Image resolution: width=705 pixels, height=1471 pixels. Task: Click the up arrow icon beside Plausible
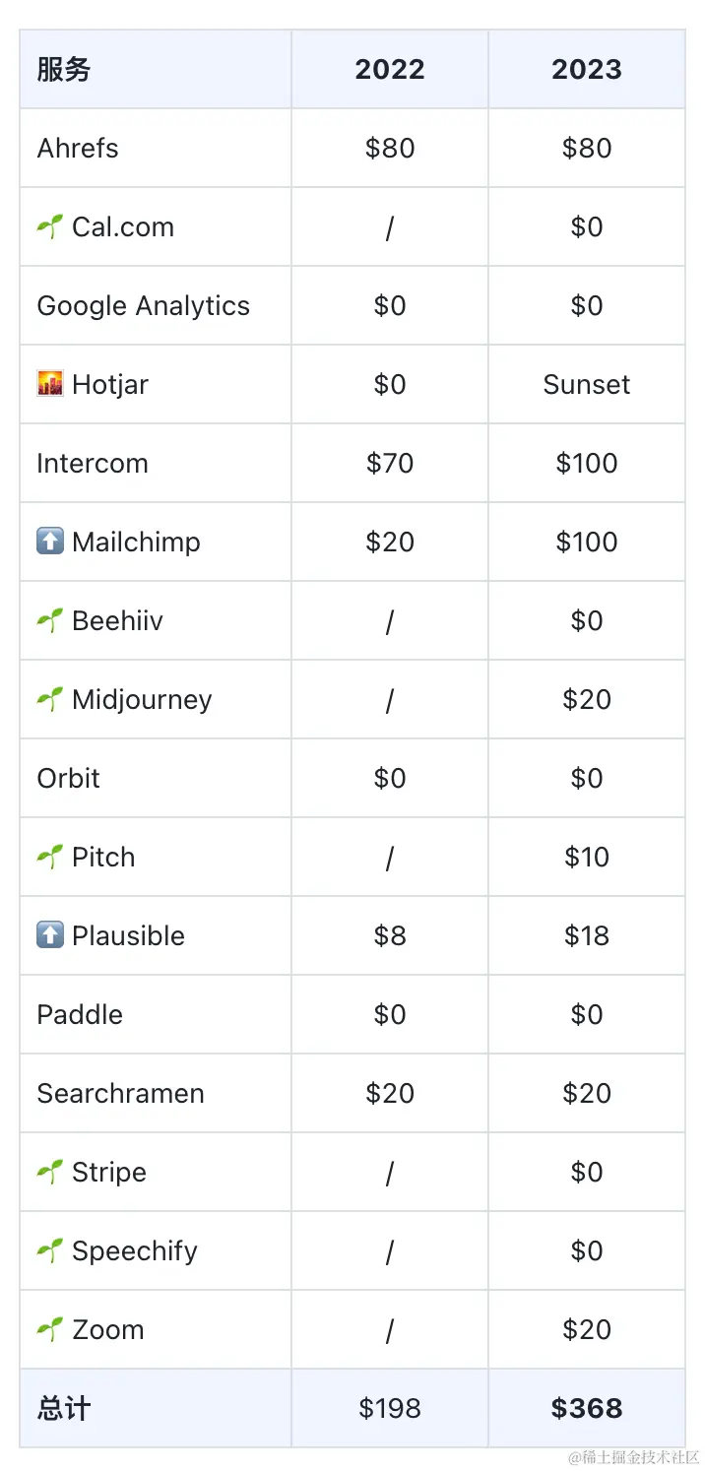coord(50,935)
